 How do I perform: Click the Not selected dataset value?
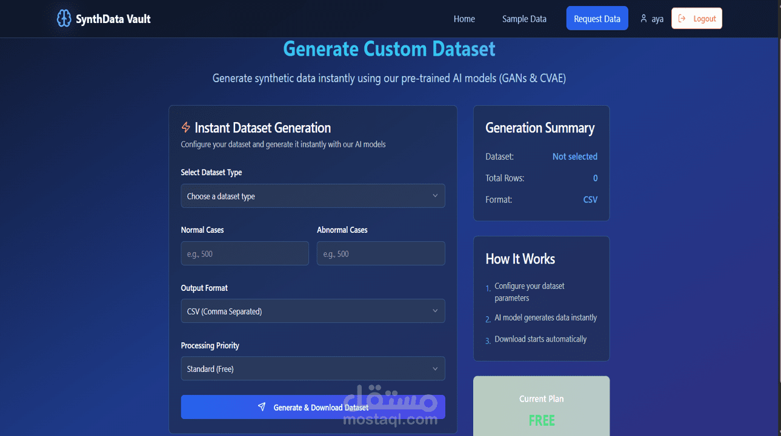point(574,157)
